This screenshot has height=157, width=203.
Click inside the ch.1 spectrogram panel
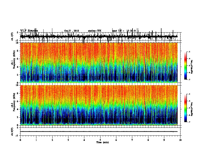point(99,63)
